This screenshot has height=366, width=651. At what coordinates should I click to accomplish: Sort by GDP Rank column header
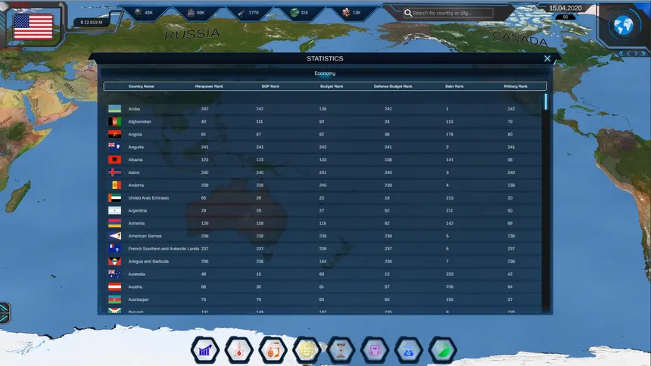270,86
